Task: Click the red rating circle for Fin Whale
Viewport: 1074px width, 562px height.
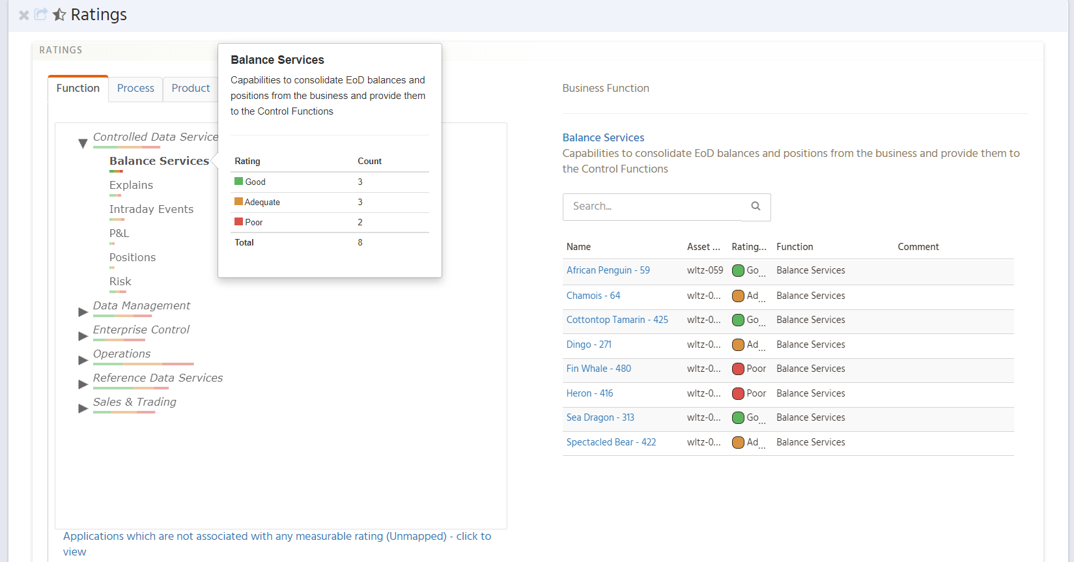Action: pyautogui.click(x=738, y=369)
